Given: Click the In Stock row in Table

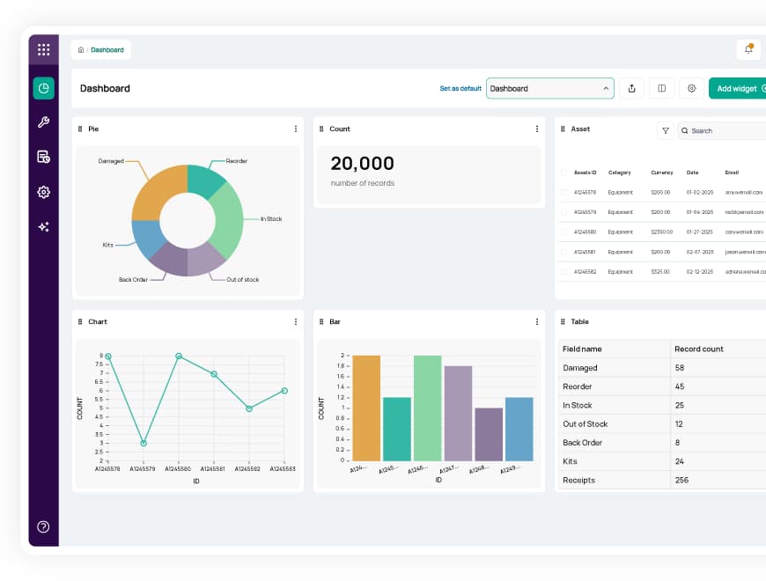Looking at the screenshot, I should point(662,405).
